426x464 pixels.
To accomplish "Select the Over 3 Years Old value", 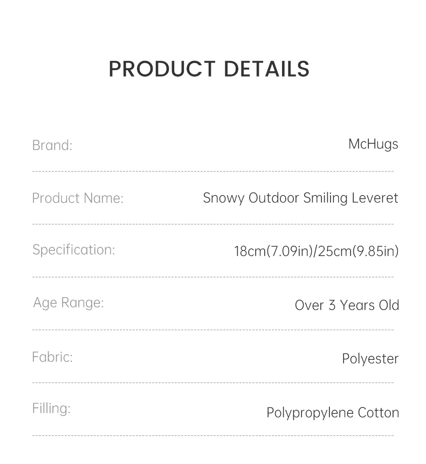I will point(347,305).
